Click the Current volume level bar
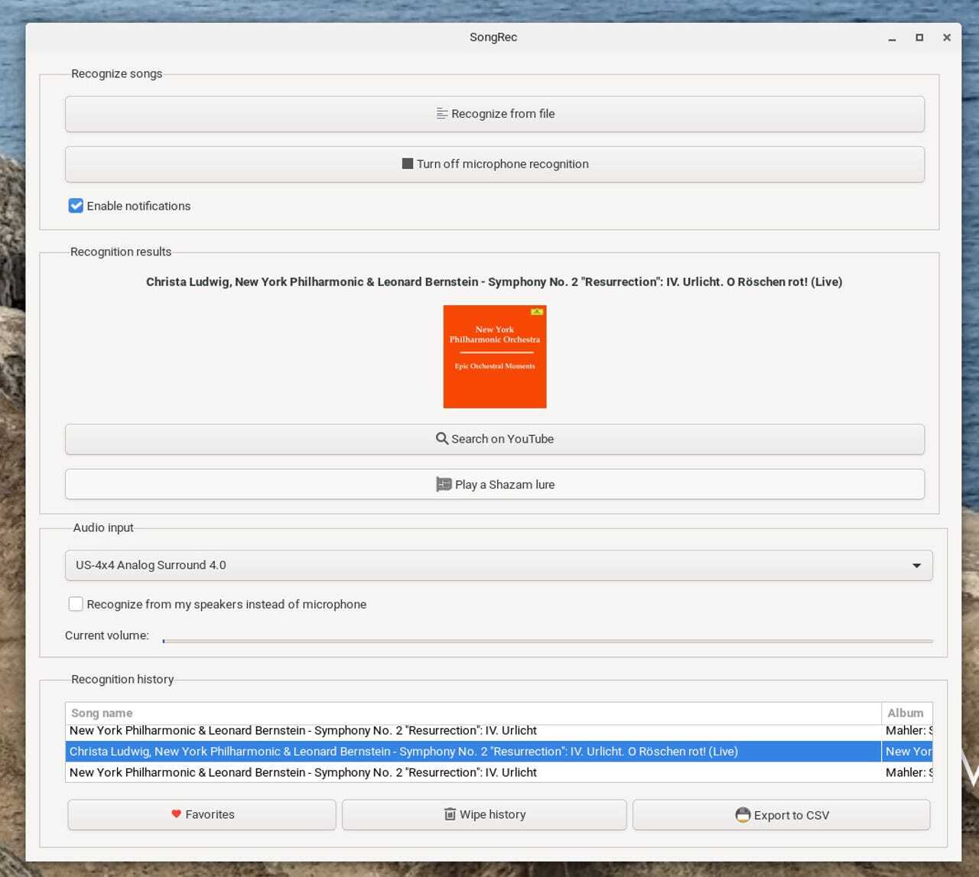The height and width of the screenshot is (877, 979). point(548,641)
